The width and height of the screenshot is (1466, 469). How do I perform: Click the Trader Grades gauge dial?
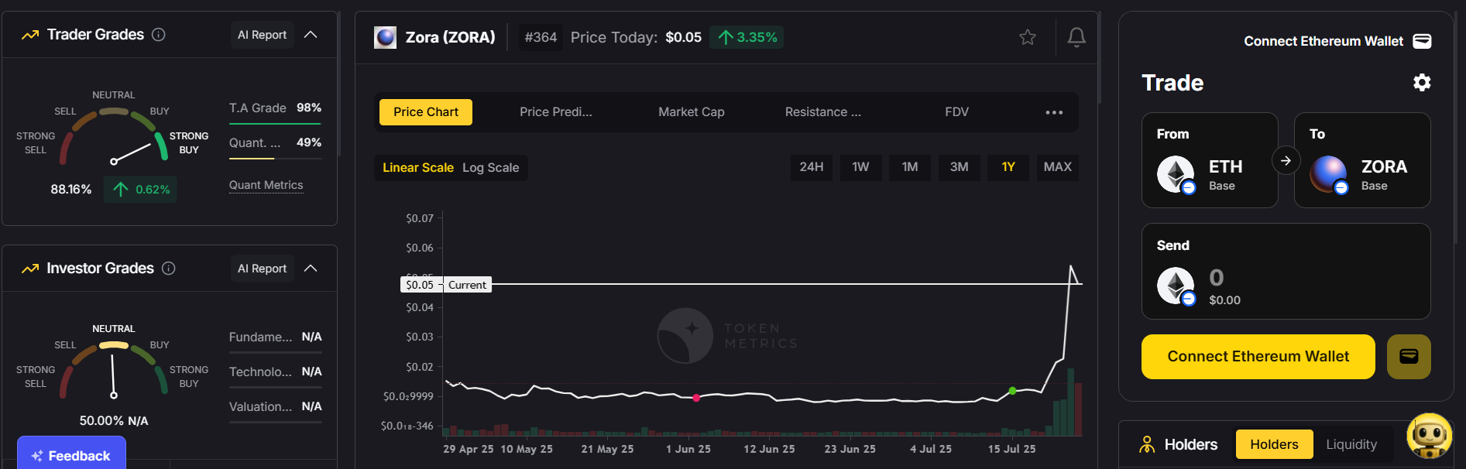pyautogui.click(x=114, y=138)
